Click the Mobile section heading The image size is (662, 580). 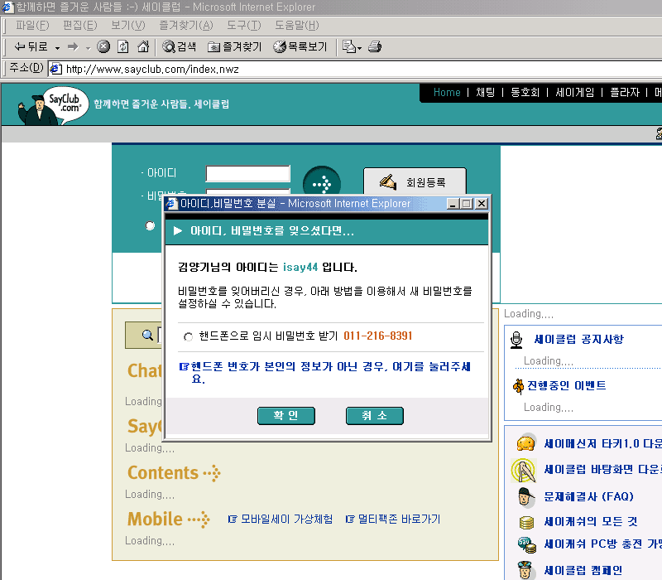point(155,520)
